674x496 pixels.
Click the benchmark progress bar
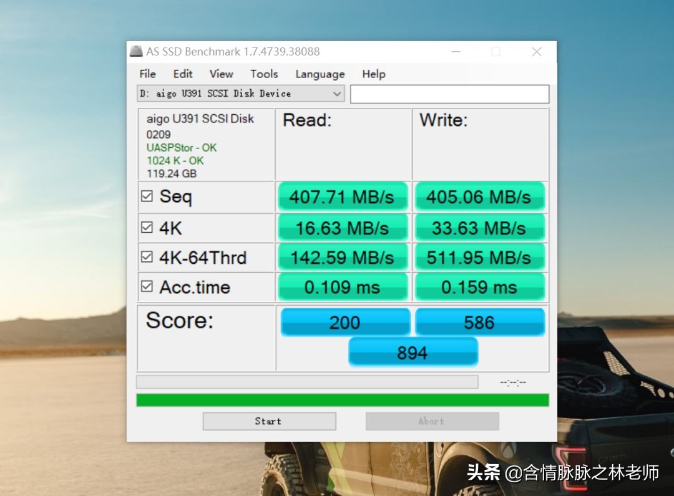(343, 399)
